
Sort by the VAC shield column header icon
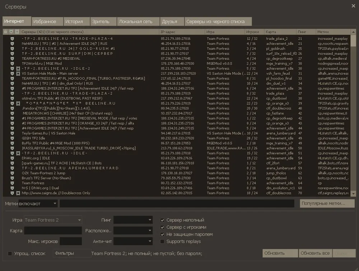coord(11,32)
